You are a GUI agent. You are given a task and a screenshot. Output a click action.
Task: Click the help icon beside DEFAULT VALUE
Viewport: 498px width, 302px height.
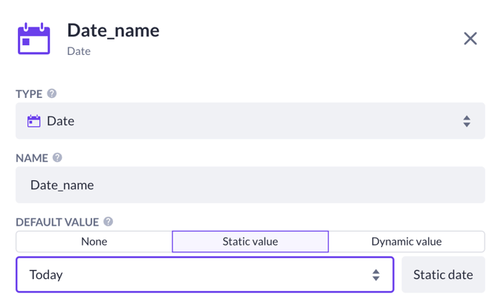(x=109, y=221)
